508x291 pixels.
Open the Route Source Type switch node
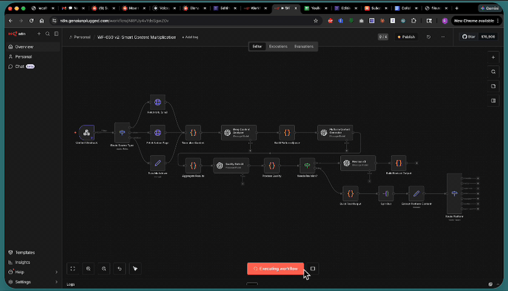122,133
